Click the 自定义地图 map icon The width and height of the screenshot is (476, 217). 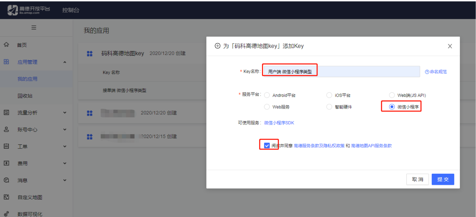6,197
